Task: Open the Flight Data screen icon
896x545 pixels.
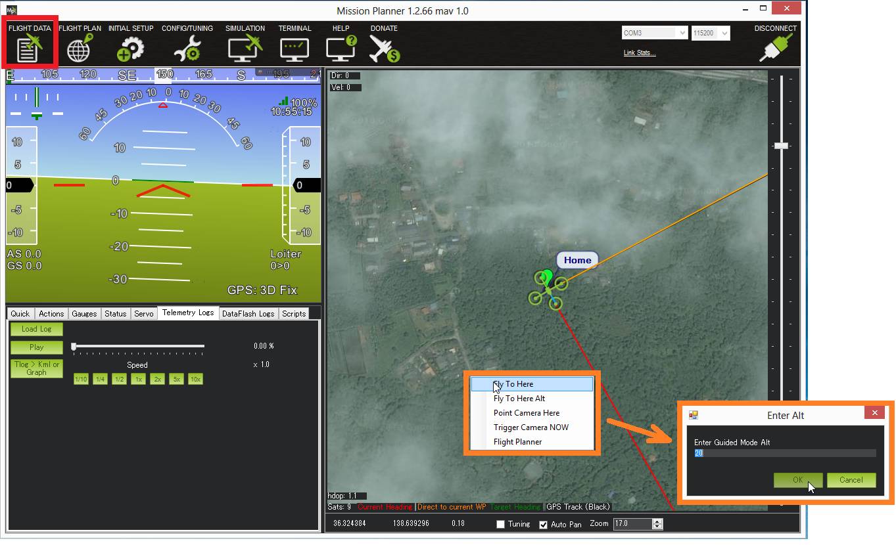Action: [29, 48]
